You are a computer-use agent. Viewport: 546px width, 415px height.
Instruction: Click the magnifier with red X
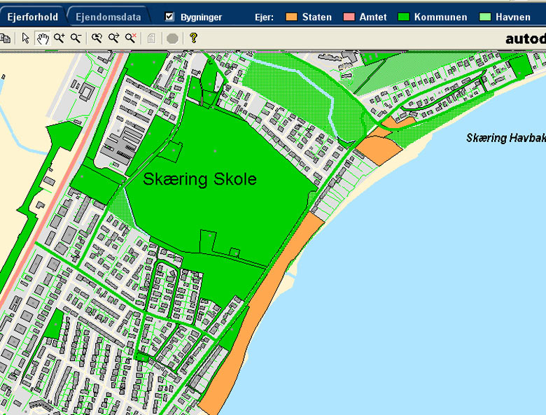(x=131, y=38)
